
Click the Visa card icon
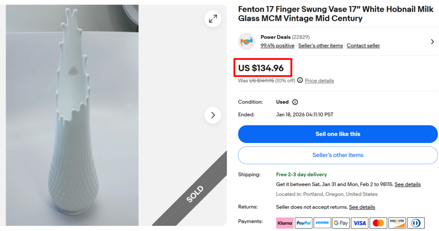click(359, 223)
